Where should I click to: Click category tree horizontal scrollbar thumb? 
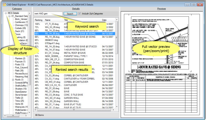13,116
